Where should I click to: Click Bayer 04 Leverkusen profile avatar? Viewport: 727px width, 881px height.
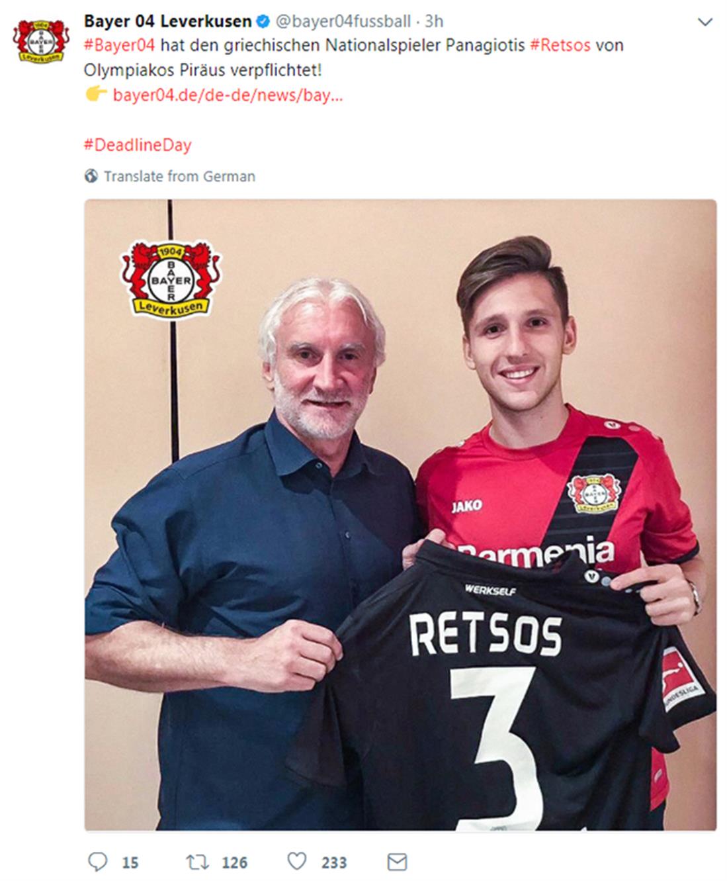tap(41, 41)
